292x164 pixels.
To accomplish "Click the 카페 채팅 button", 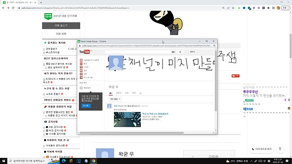I will point(61,34).
